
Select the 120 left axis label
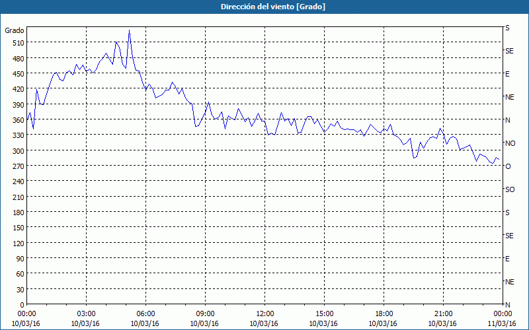click(x=19, y=244)
